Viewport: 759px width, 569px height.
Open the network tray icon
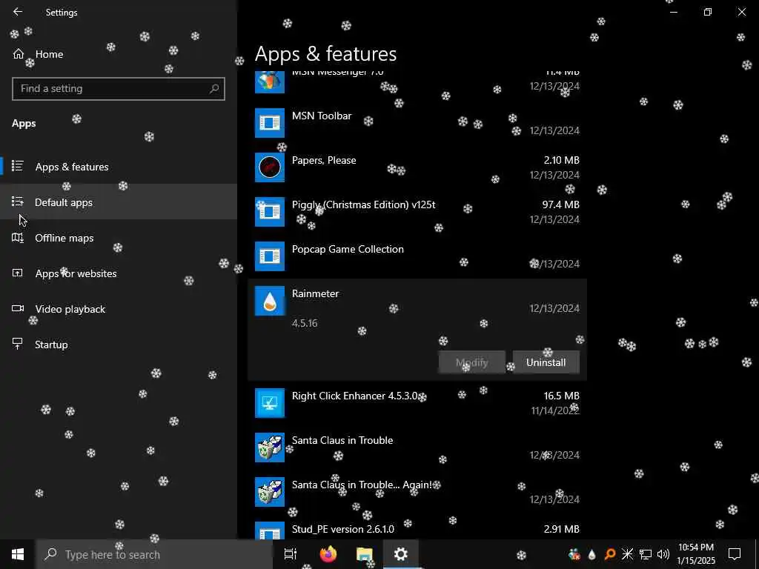click(646, 554)
